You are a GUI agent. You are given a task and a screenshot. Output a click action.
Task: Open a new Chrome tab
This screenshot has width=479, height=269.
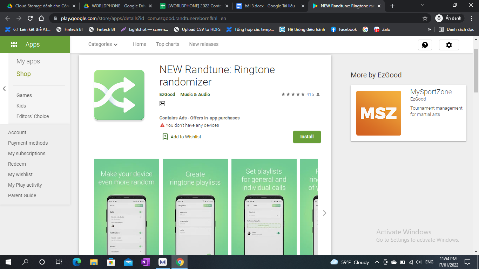pyautogui.click(x=392, y=6)
